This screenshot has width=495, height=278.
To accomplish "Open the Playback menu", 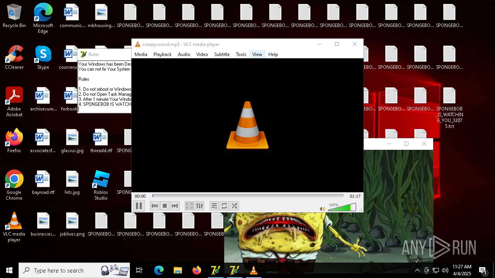I will tap(162, 54).
